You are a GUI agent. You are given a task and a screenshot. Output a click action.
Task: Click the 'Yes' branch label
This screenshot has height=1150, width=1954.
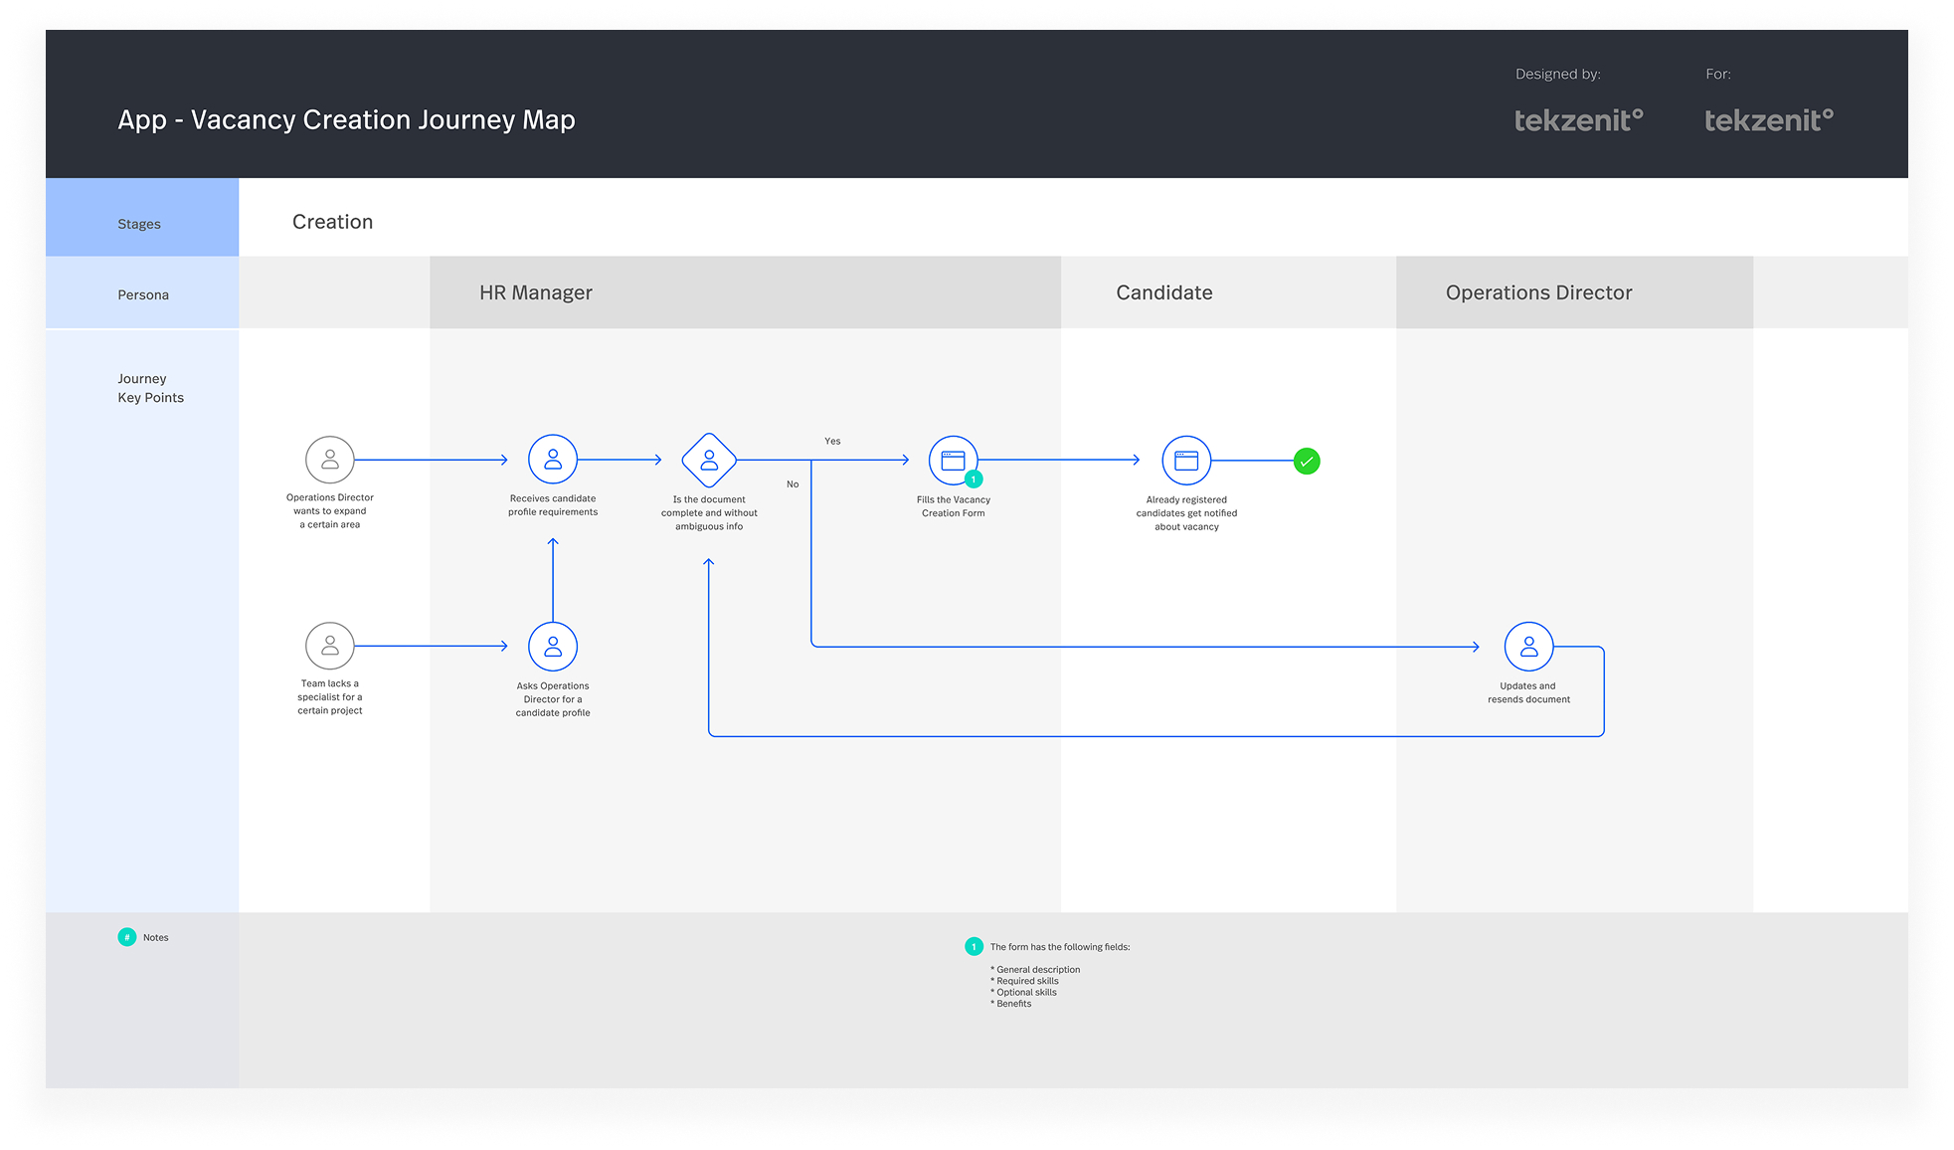pos(832,441)
